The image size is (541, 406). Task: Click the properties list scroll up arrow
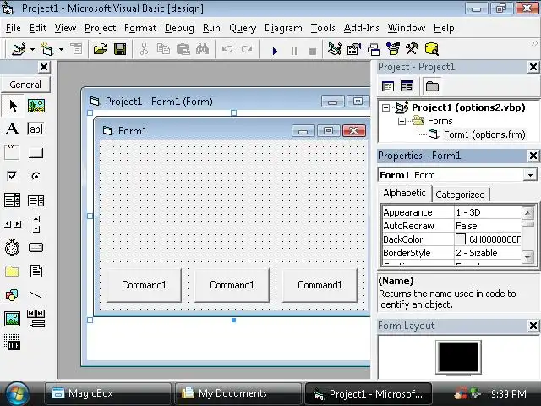[x=527, y=213]
